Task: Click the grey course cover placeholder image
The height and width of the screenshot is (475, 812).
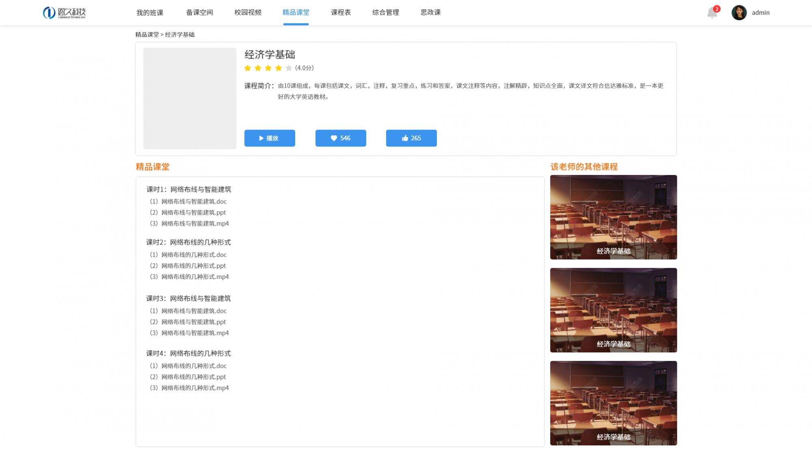Action: [x=190, y=98]
